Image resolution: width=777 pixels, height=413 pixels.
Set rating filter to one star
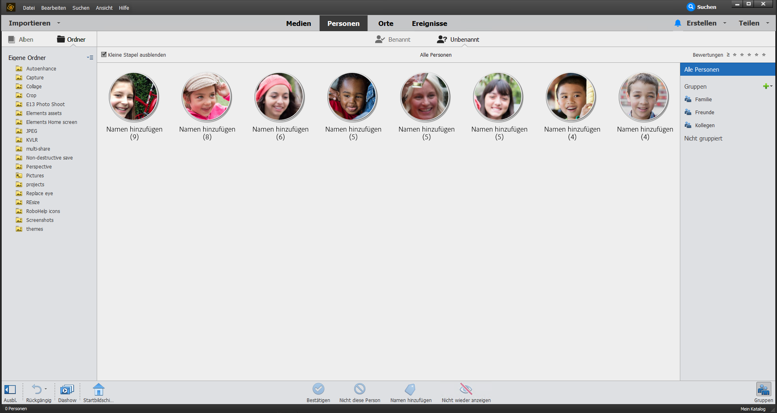click(735, 55)
